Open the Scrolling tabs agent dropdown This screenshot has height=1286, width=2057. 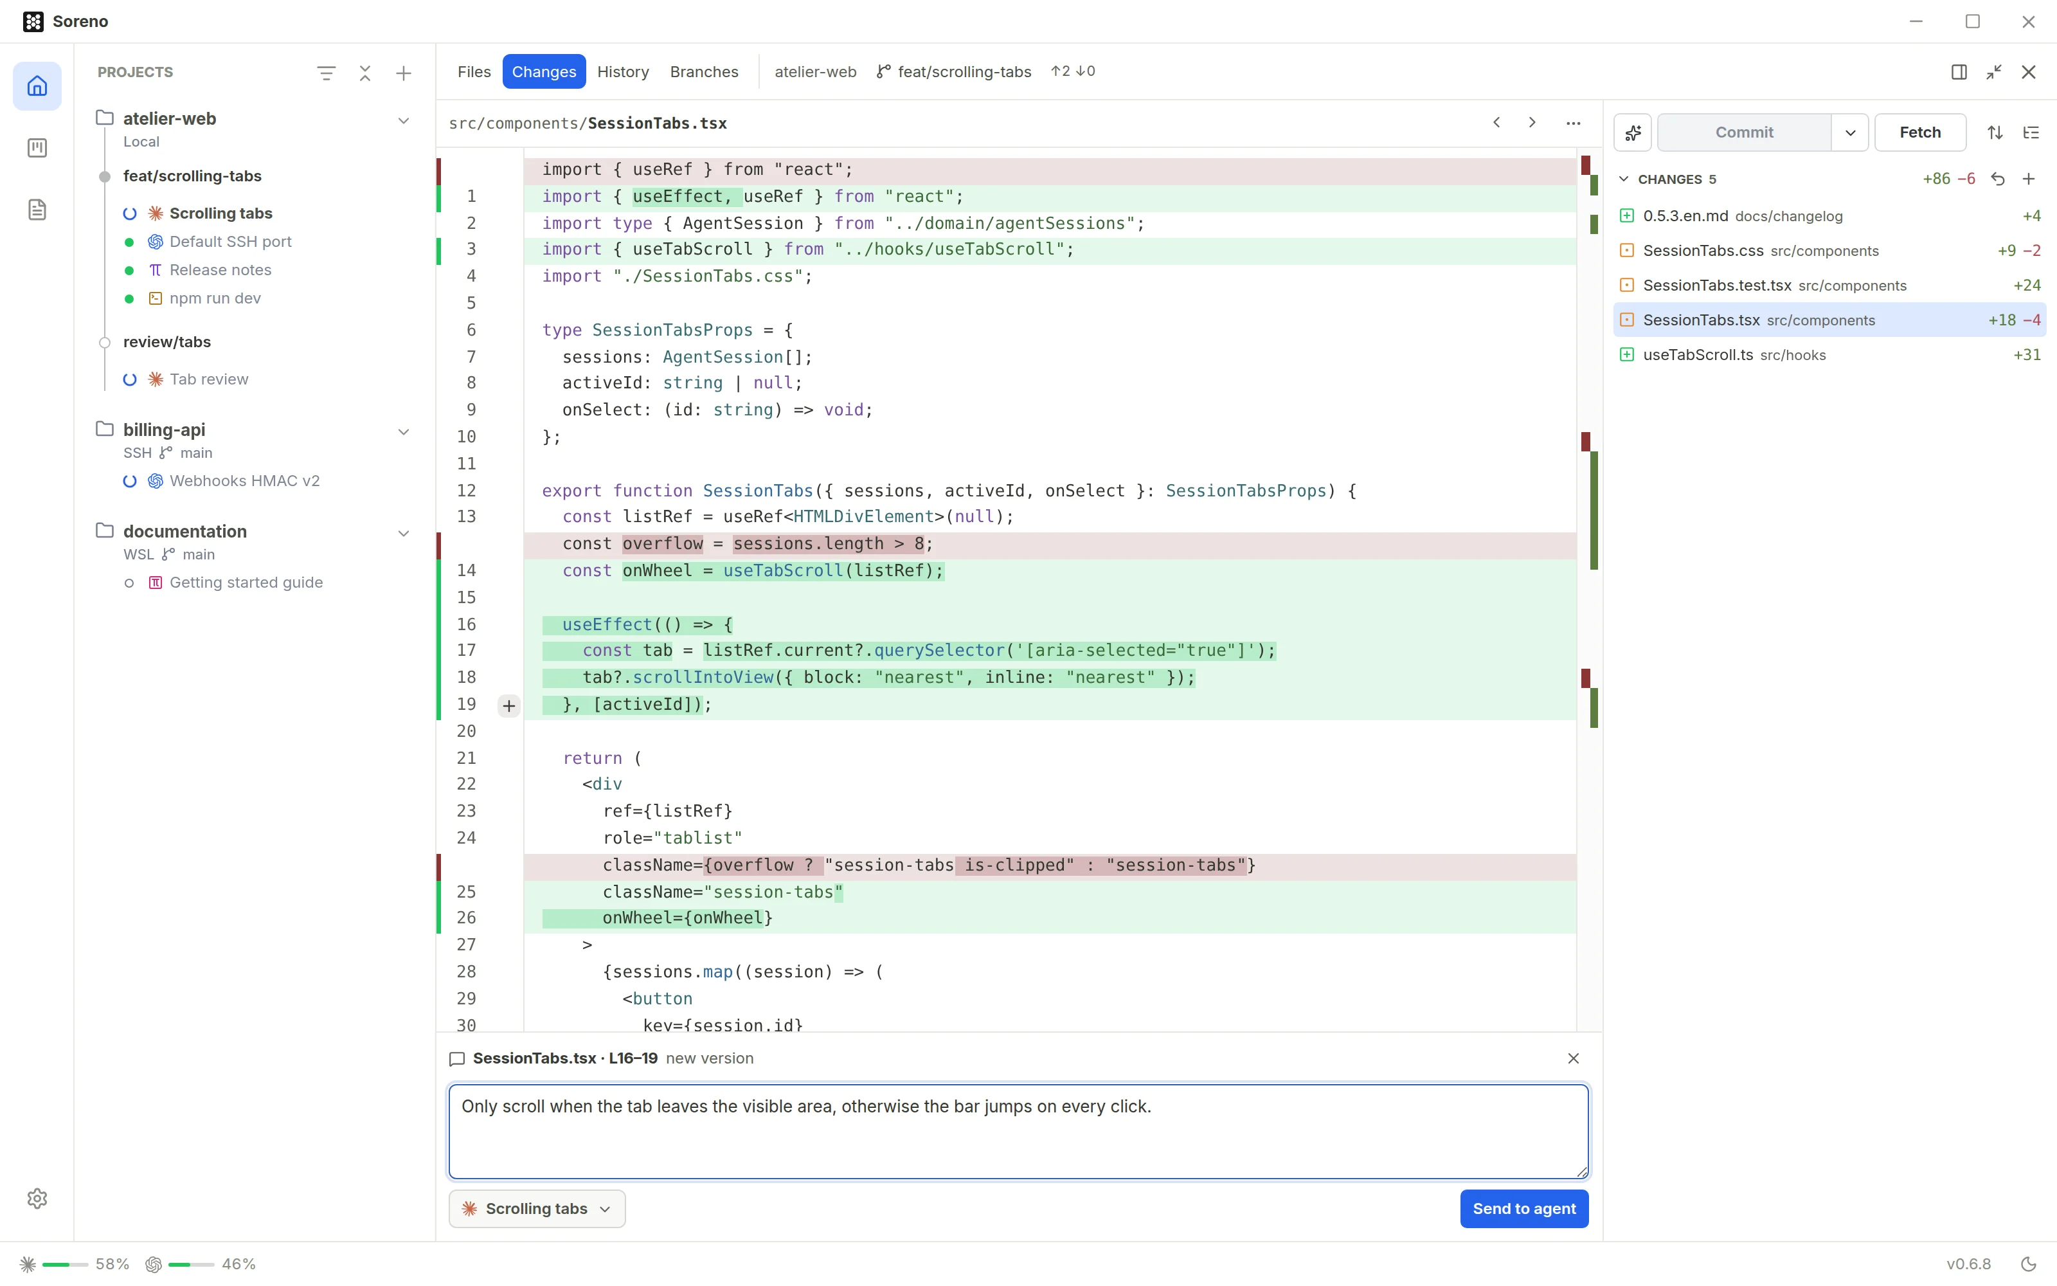(537, 1209)
